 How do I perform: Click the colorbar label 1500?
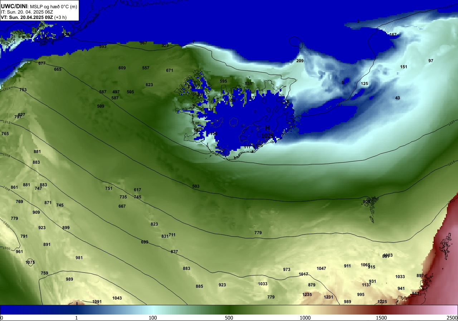tap(381, 318)
